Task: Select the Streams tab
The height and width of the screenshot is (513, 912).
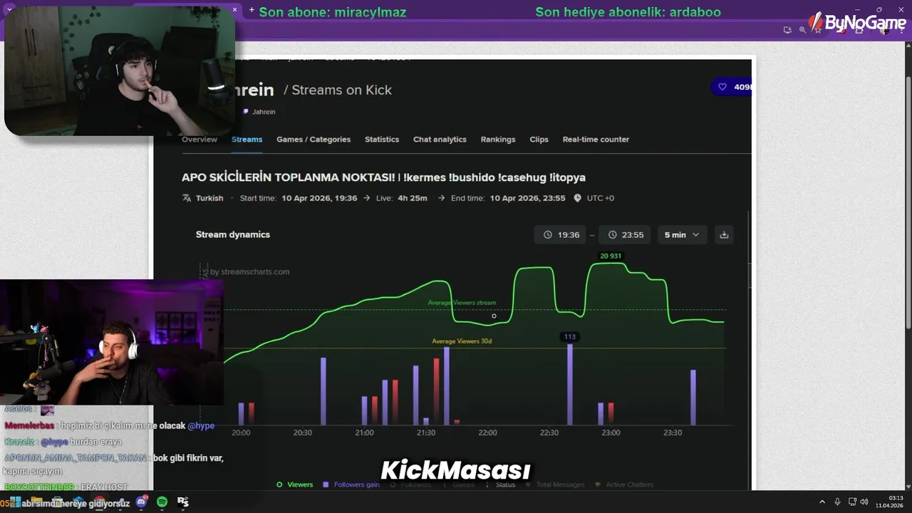Action: pos(247,139)
